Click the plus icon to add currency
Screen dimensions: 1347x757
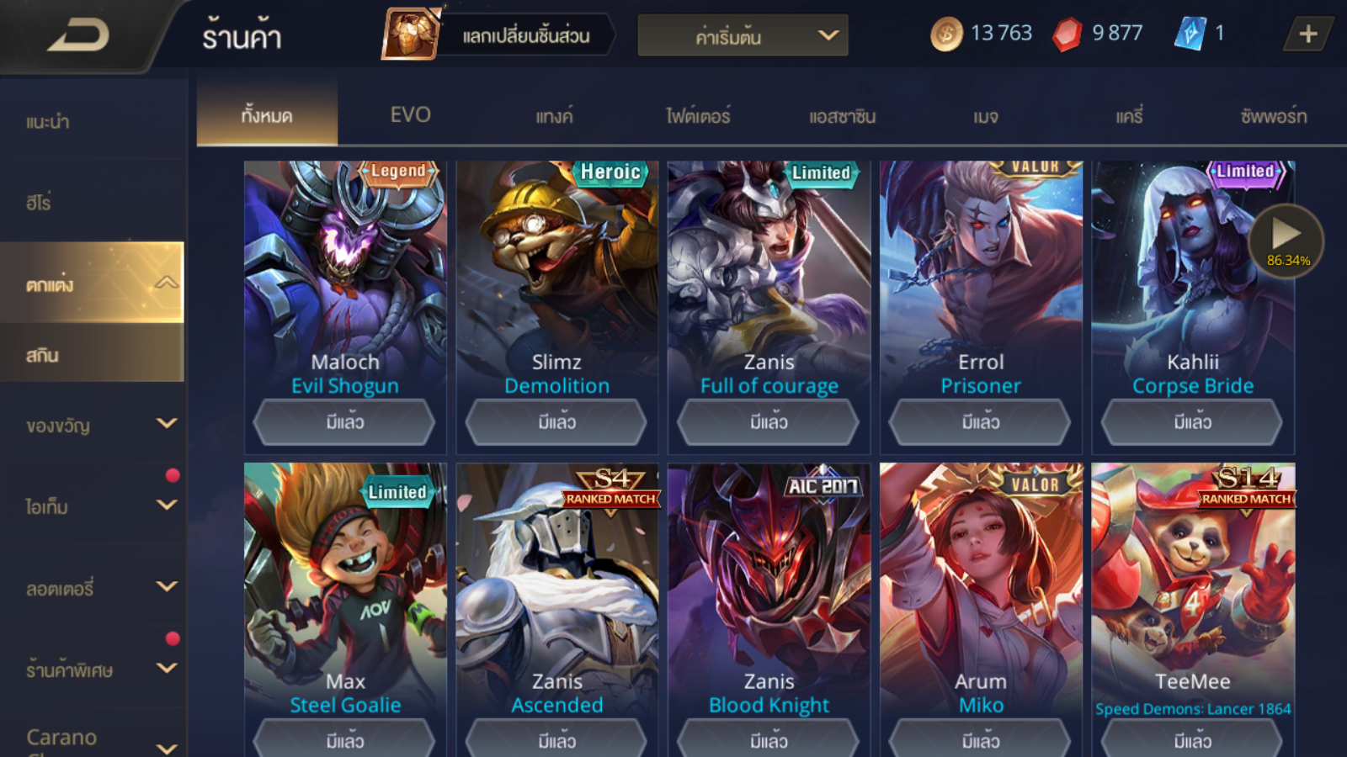[x=1307, y=34]
